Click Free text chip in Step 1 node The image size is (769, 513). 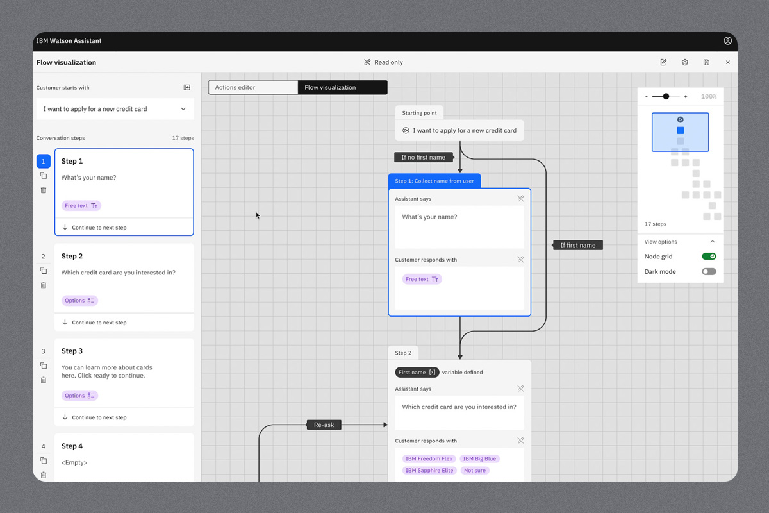(x=422, y=279)
